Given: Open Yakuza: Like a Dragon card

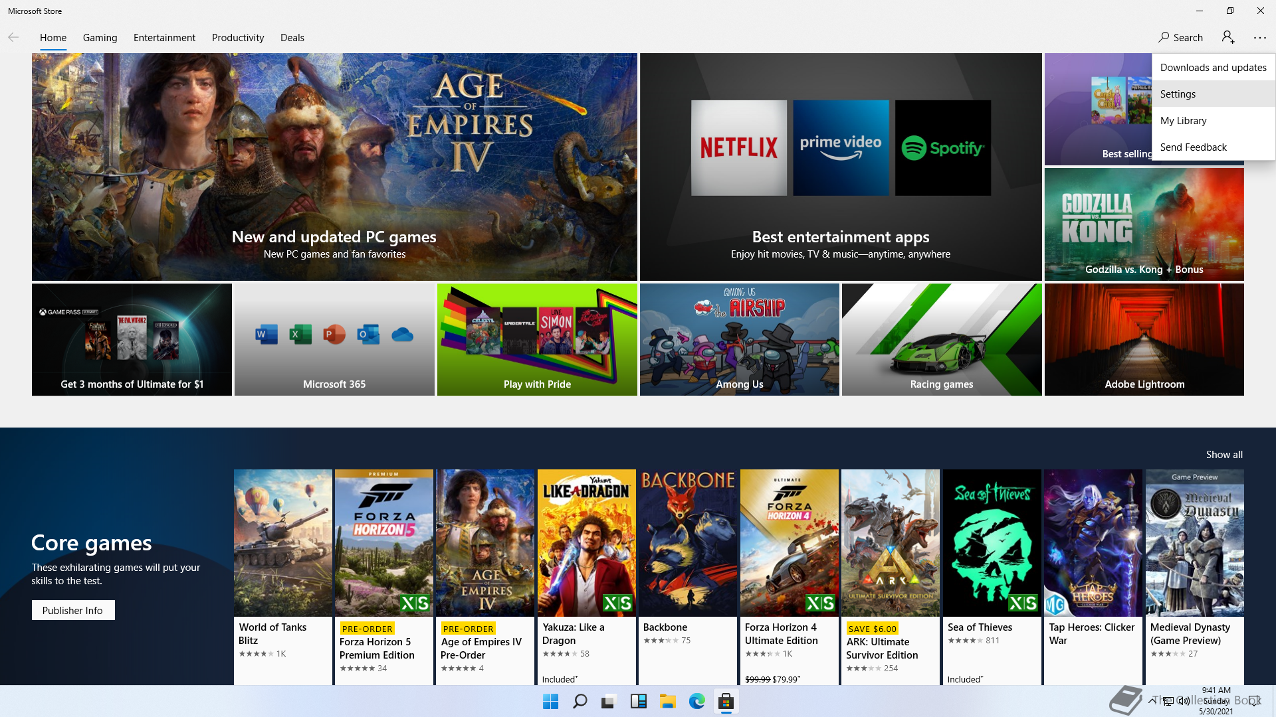Looking at the screenshot, I should pyautogui.click(x=587, y=577).
